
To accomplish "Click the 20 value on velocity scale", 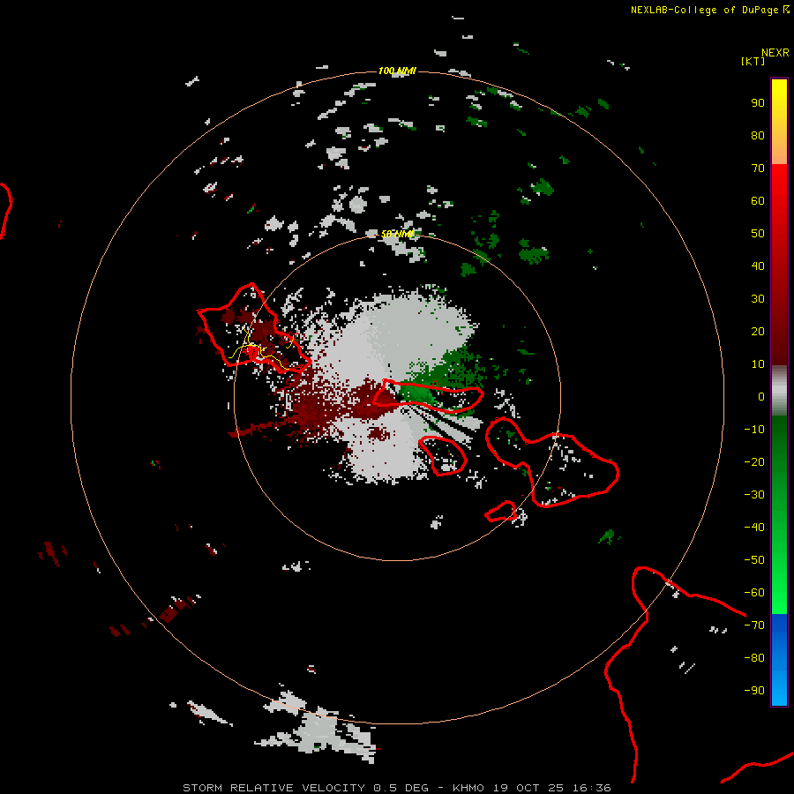I will click(758, 331).
